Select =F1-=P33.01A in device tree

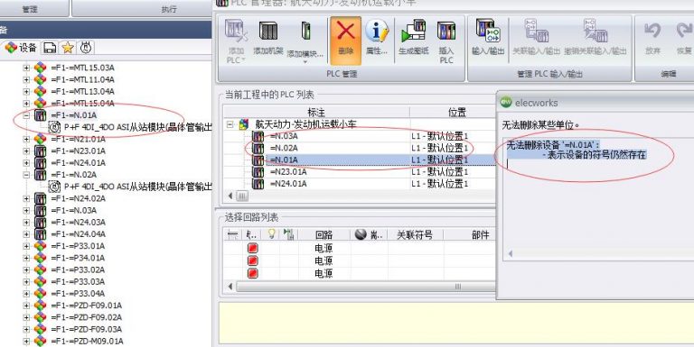tap(78, 246)
